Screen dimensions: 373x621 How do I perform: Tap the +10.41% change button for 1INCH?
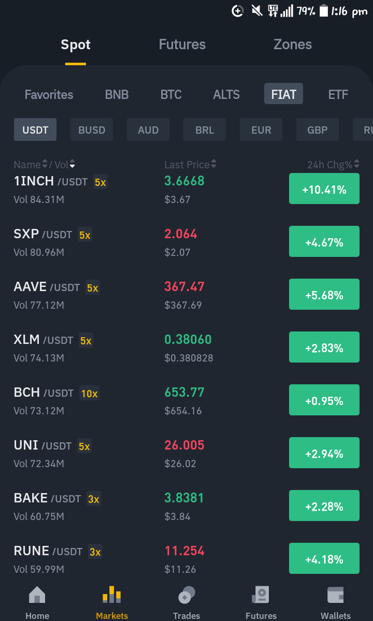click(324, 189)
